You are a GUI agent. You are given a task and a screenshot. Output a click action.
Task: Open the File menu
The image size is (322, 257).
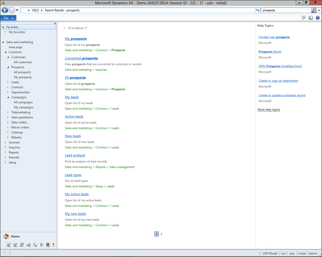click(8, 18)
